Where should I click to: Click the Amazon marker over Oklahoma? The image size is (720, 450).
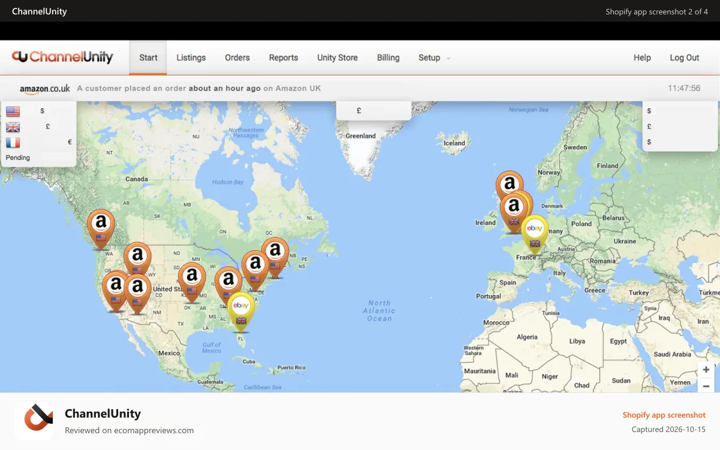[192, 283]
